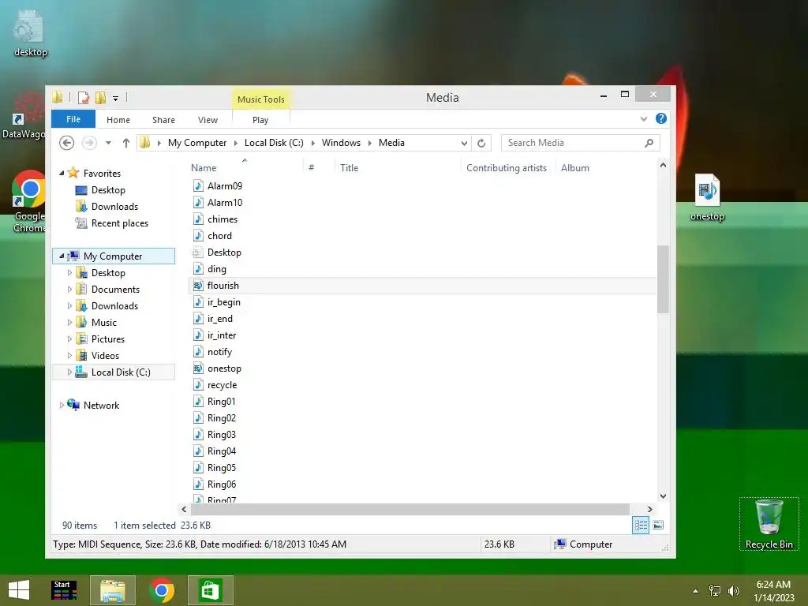Click the horizontal scrollbar right arrow

tap(650, 509)
